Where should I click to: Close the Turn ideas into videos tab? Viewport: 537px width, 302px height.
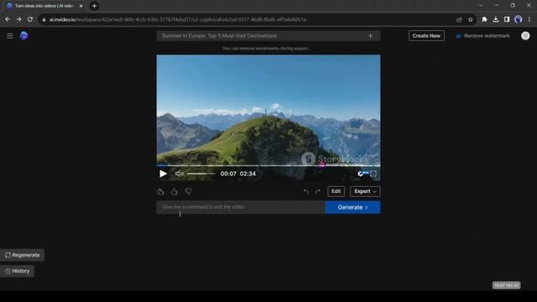pyautogui.click(x=81, y=6)
